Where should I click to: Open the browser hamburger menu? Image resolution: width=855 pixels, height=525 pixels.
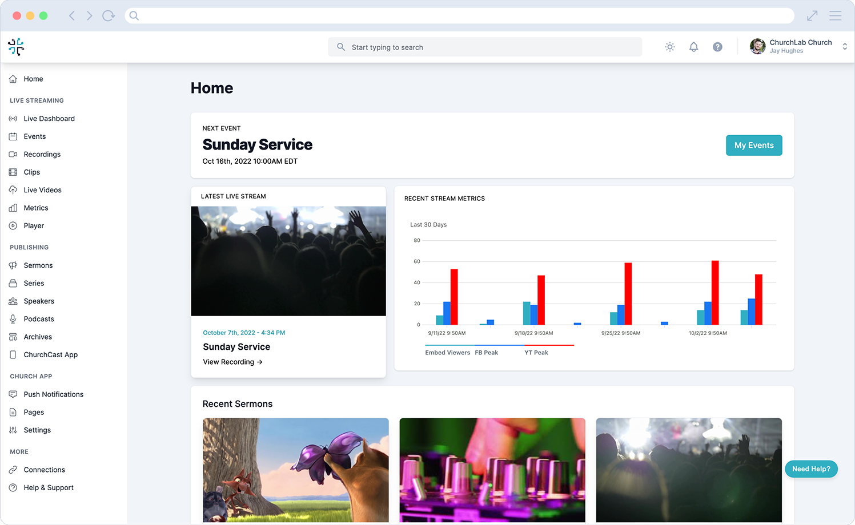[x=835, y=16]
